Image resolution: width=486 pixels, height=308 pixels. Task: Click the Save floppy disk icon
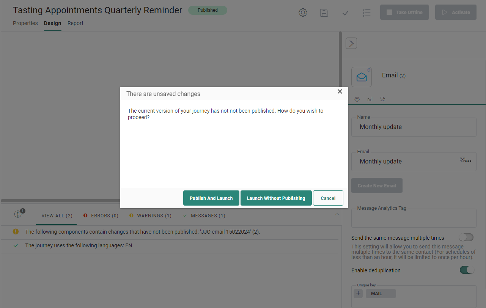point(324,13)
